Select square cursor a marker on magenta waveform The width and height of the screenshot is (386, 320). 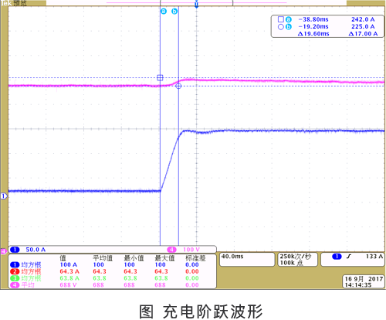(x=160, y=77)
